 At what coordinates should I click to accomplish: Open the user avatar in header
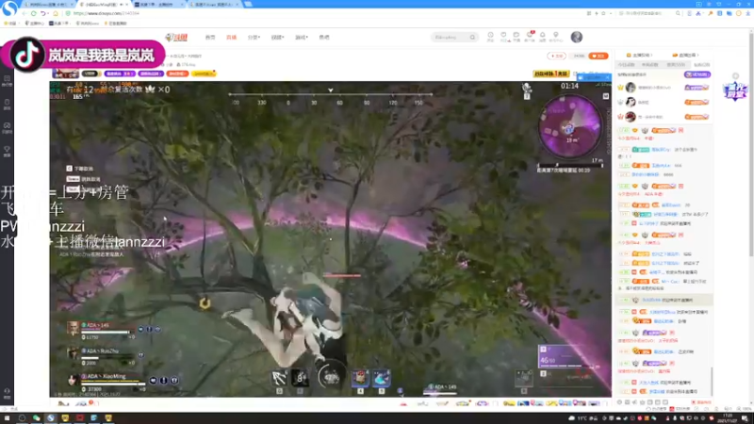[x=577, y=37]
